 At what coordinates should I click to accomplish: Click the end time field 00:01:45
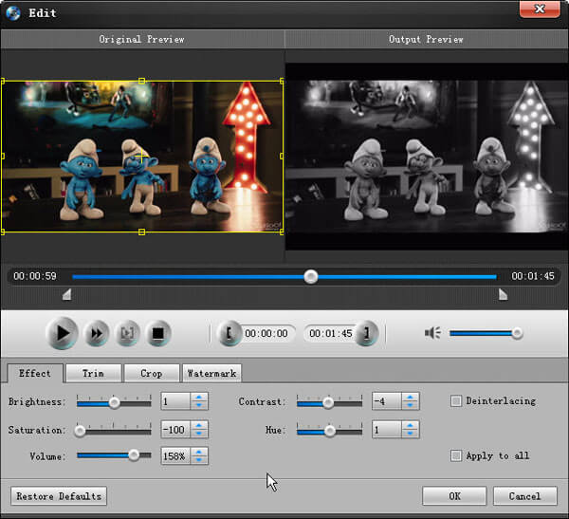point(330,333)
